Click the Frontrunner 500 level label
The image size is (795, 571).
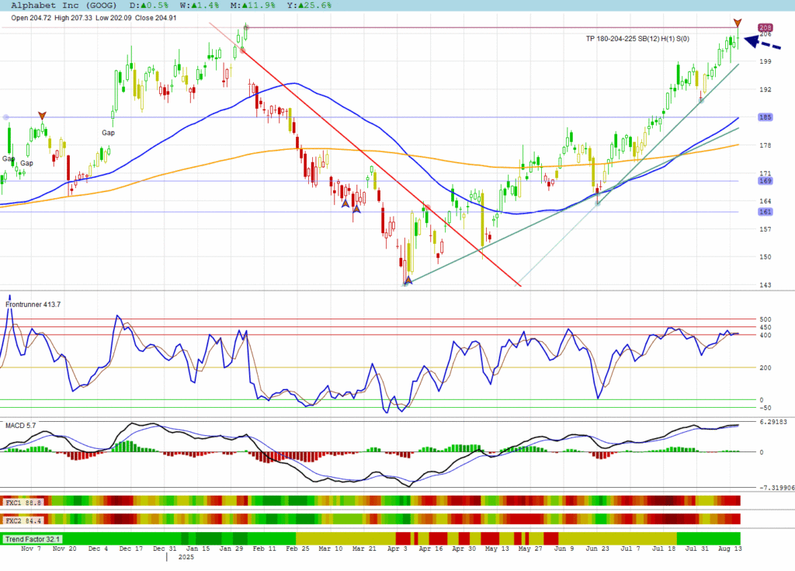tap(765, 319)
